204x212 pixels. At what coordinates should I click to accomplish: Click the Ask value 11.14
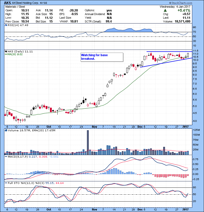[x=49, y=10]
